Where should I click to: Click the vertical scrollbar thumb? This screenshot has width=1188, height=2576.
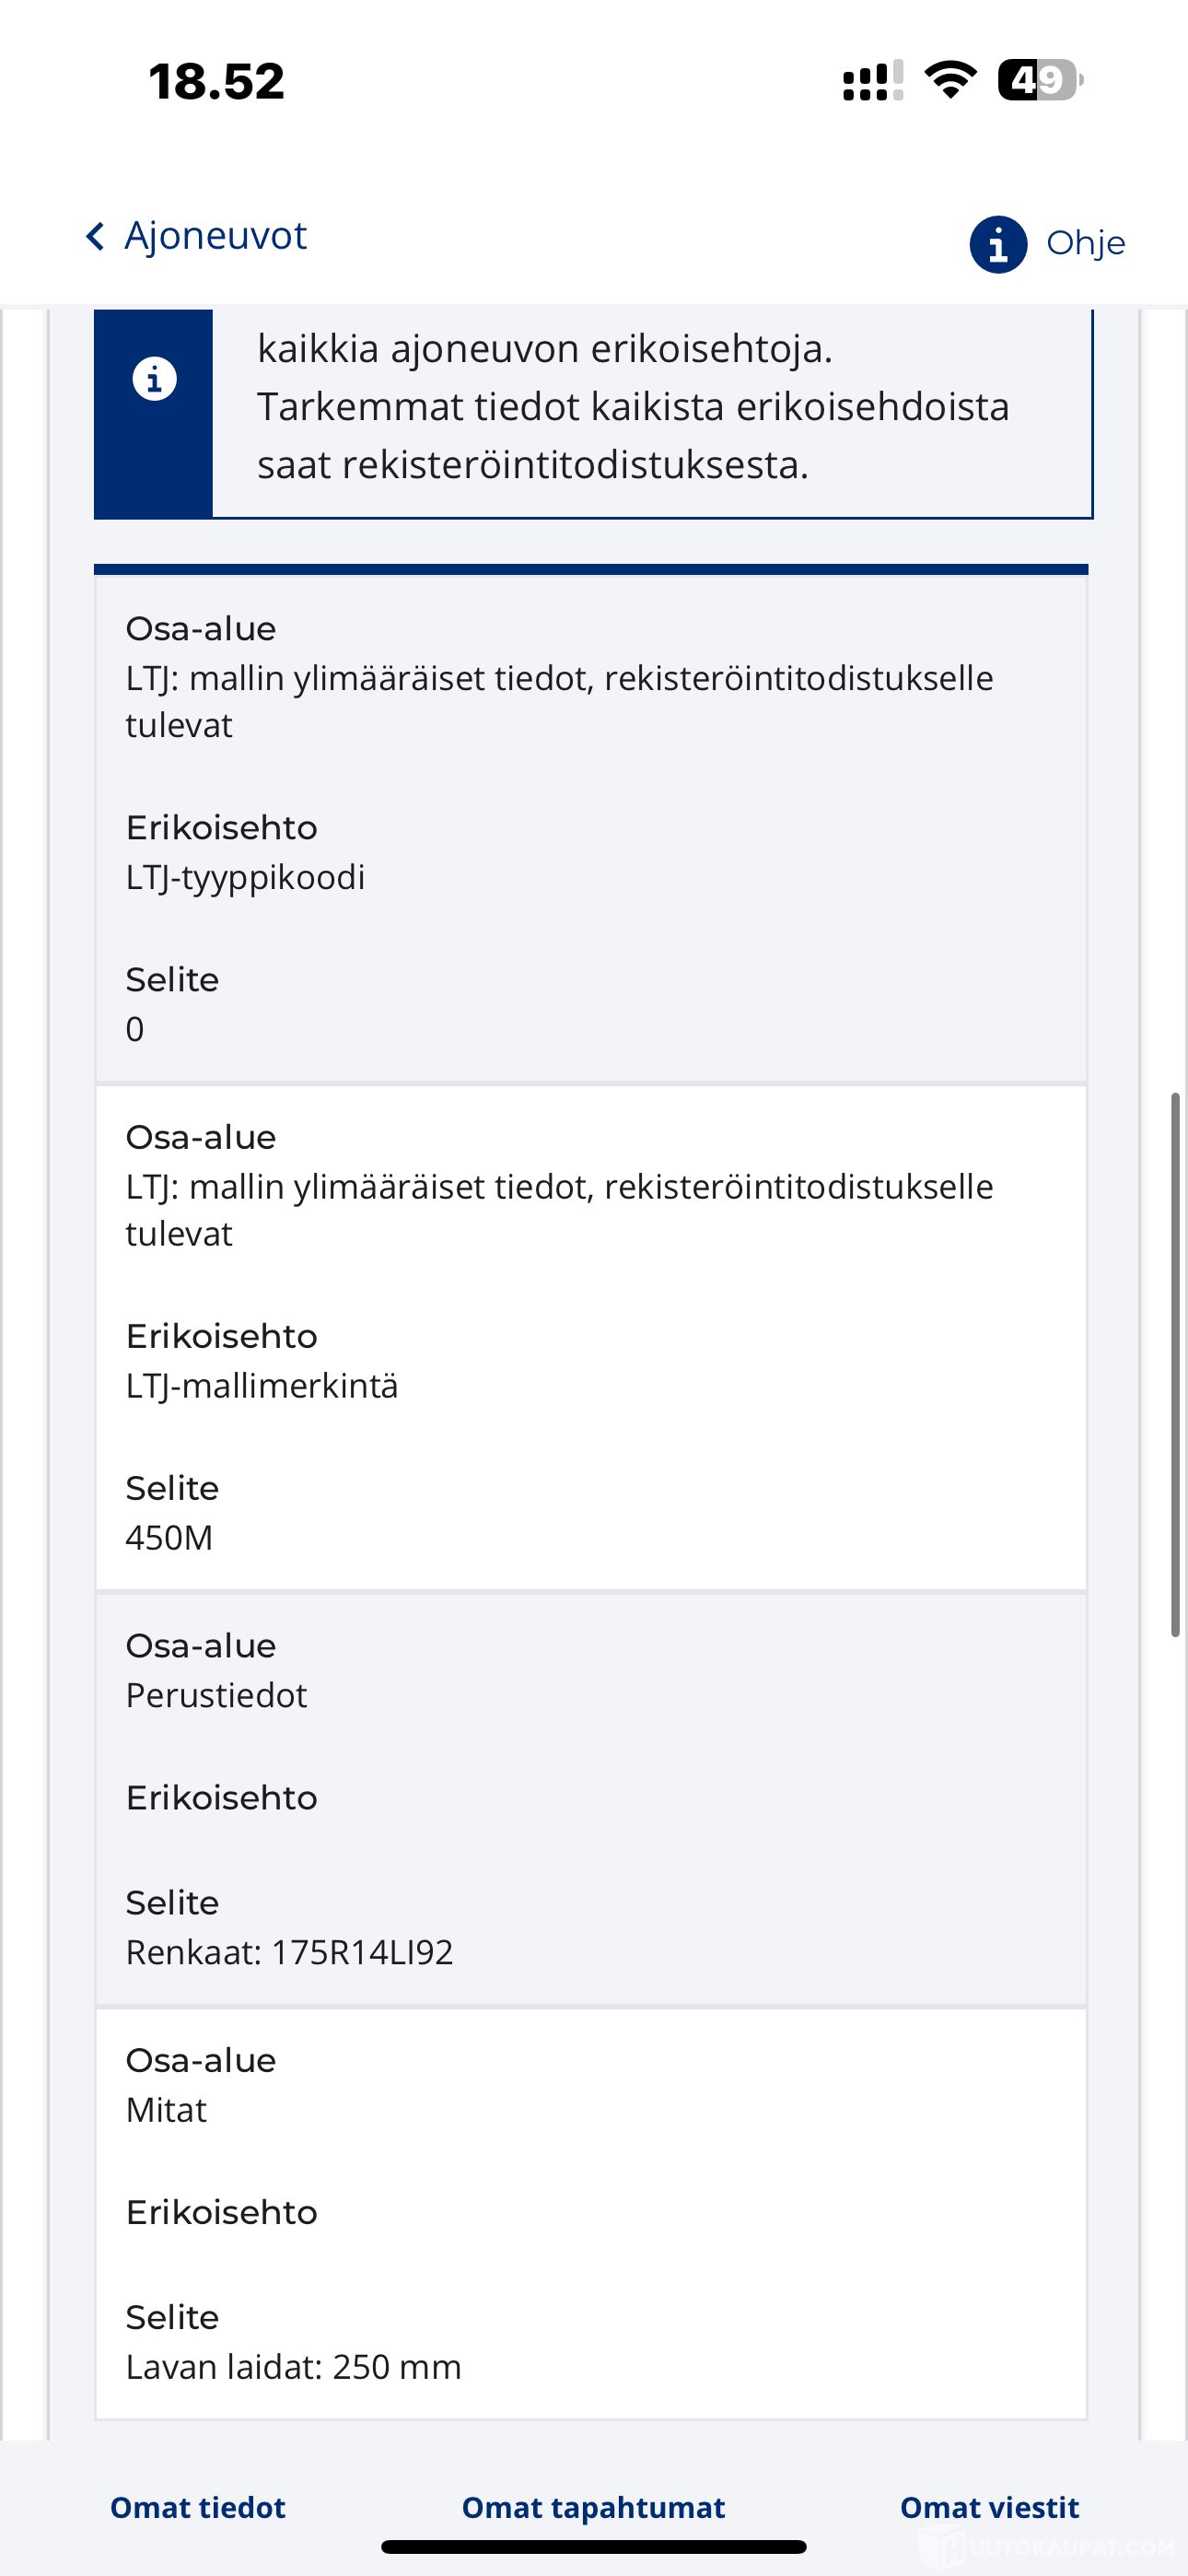(1176, 1365)
